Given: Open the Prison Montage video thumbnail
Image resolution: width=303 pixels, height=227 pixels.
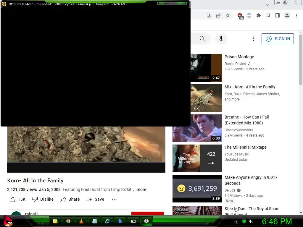Looking at the screenshot, I should click(x=206, y=68).
